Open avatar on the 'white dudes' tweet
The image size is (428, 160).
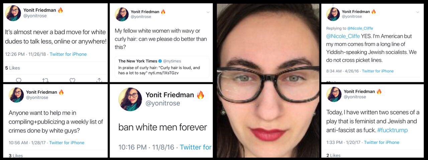(13, 13)
